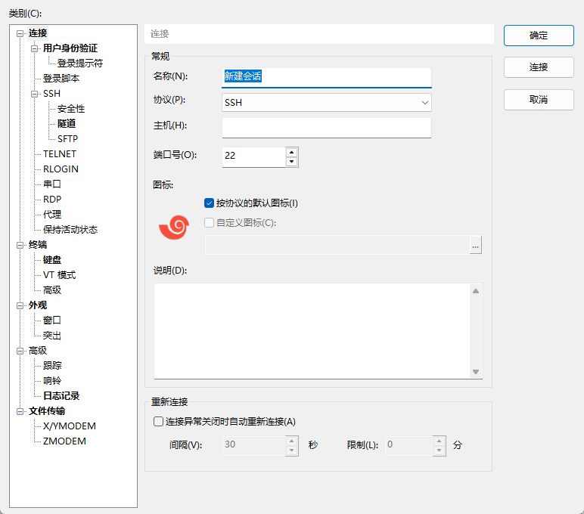Select 登录提示符 tree item

[x=80, y=63]
